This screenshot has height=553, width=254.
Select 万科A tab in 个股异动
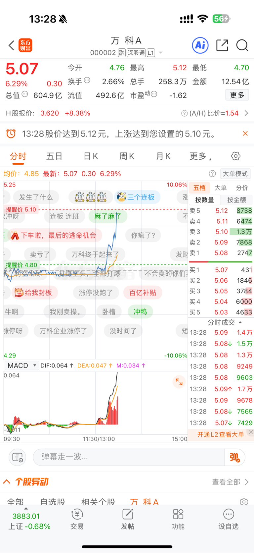pos(145,501)
